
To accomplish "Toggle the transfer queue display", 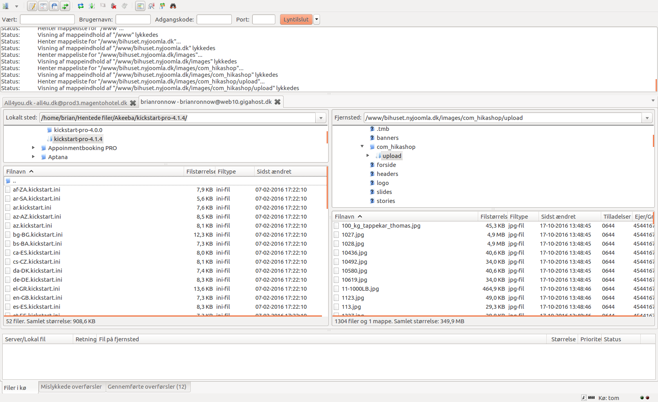I will [x=65, y=6].
